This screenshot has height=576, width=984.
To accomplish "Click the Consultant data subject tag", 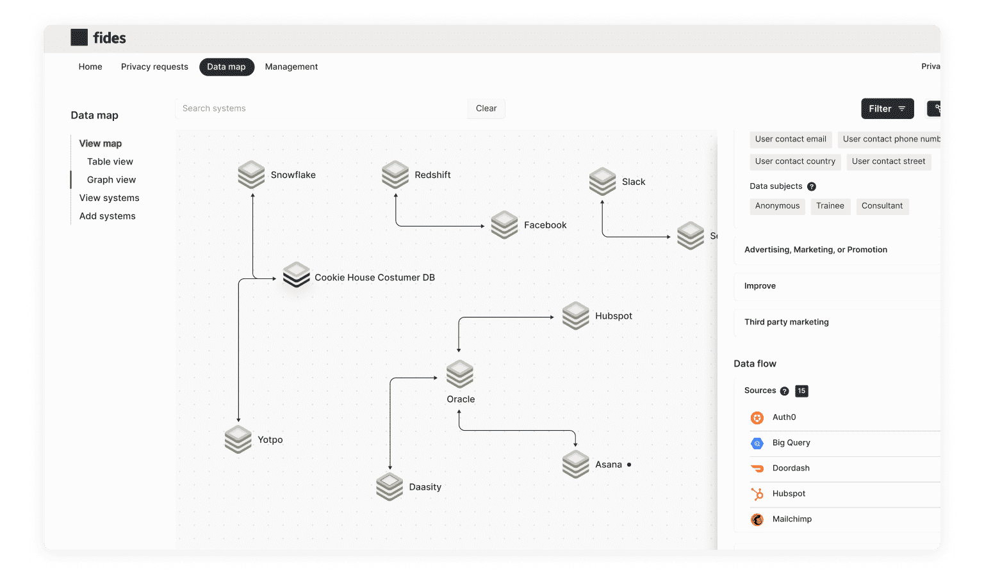I will point(882,206).
